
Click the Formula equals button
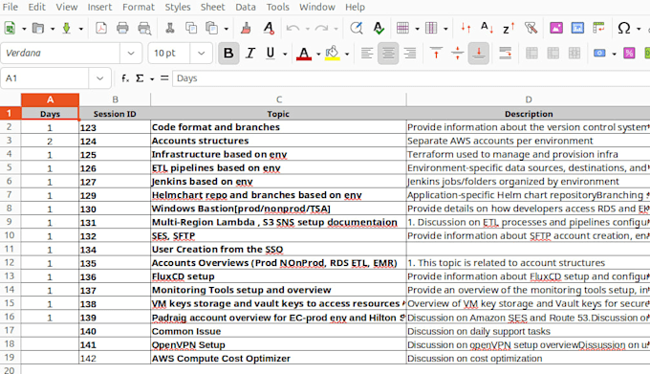pos(164,77)
